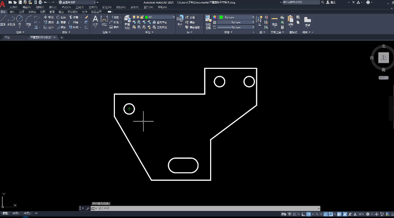The height and width of the screenshot is (218, 394).
Task: Click the Measure utility tool
Action: coord(275,20)
